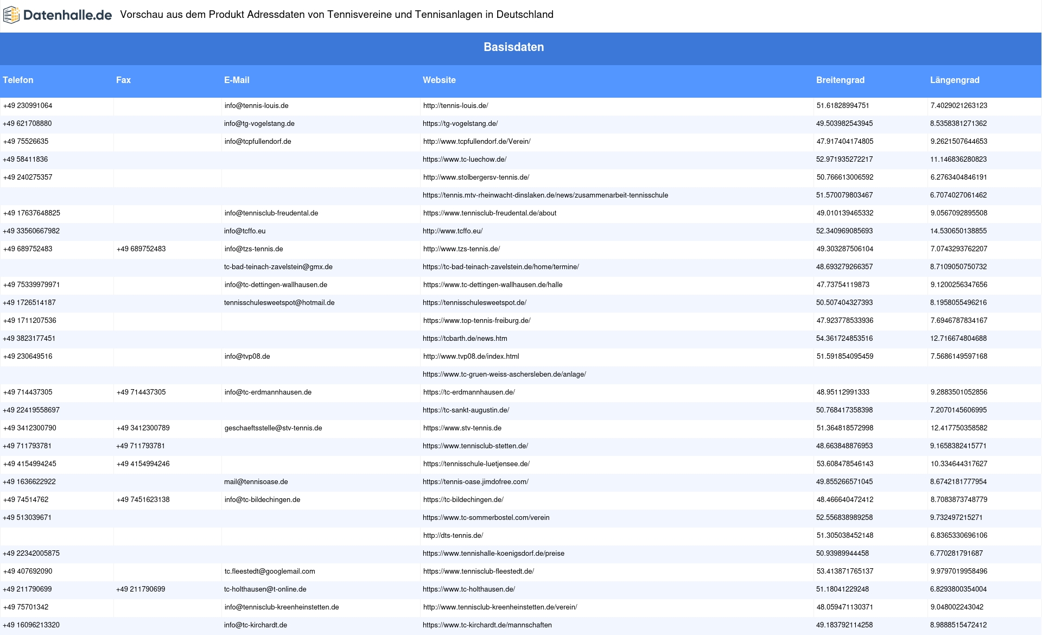Open website https://www.tc-kirchardt.de/mannschaften
Screen dimensions: 1042x635
click(487, 625)
